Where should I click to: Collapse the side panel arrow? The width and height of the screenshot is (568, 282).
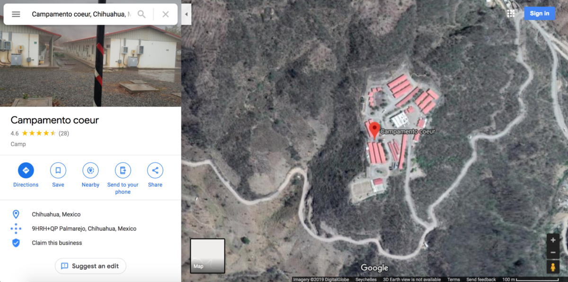[x=186, y=14]
